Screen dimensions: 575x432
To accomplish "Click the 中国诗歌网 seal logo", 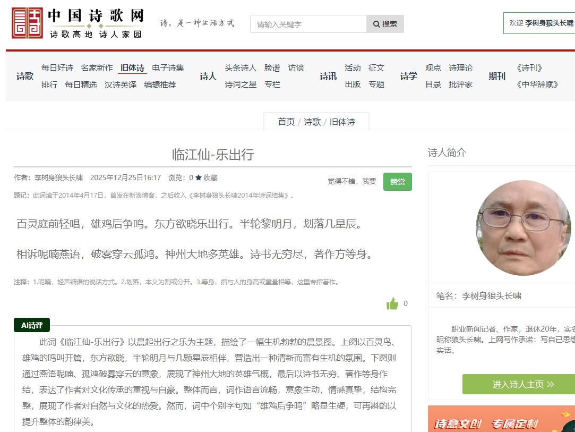I will click(x=27, y=23).
